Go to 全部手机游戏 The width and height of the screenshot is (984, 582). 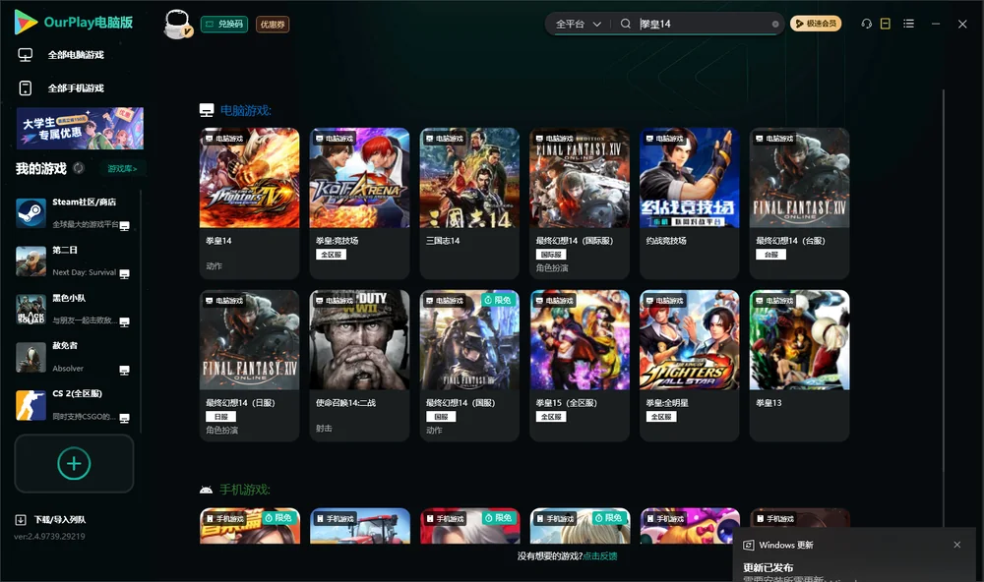click(61, 87)
